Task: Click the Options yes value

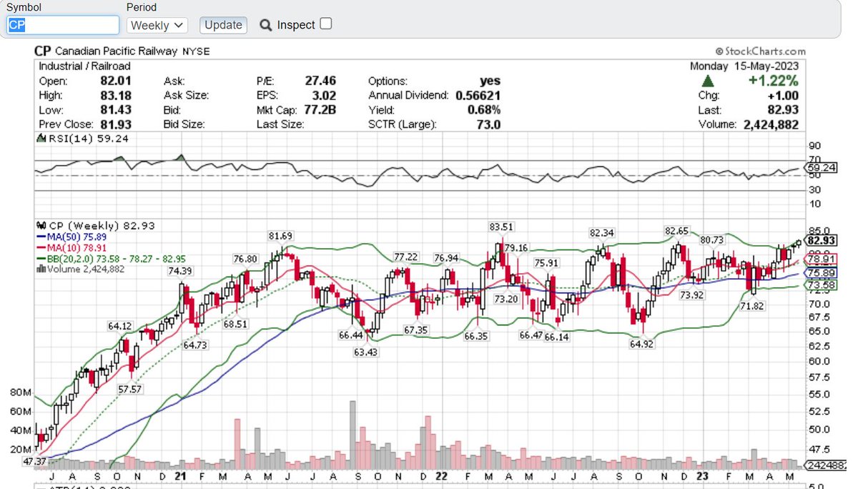Action: (x=490, y=81)
